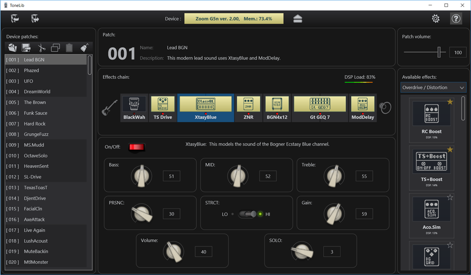
Task: Choose Aco.Sim from available effects
Action: (432, 215)
